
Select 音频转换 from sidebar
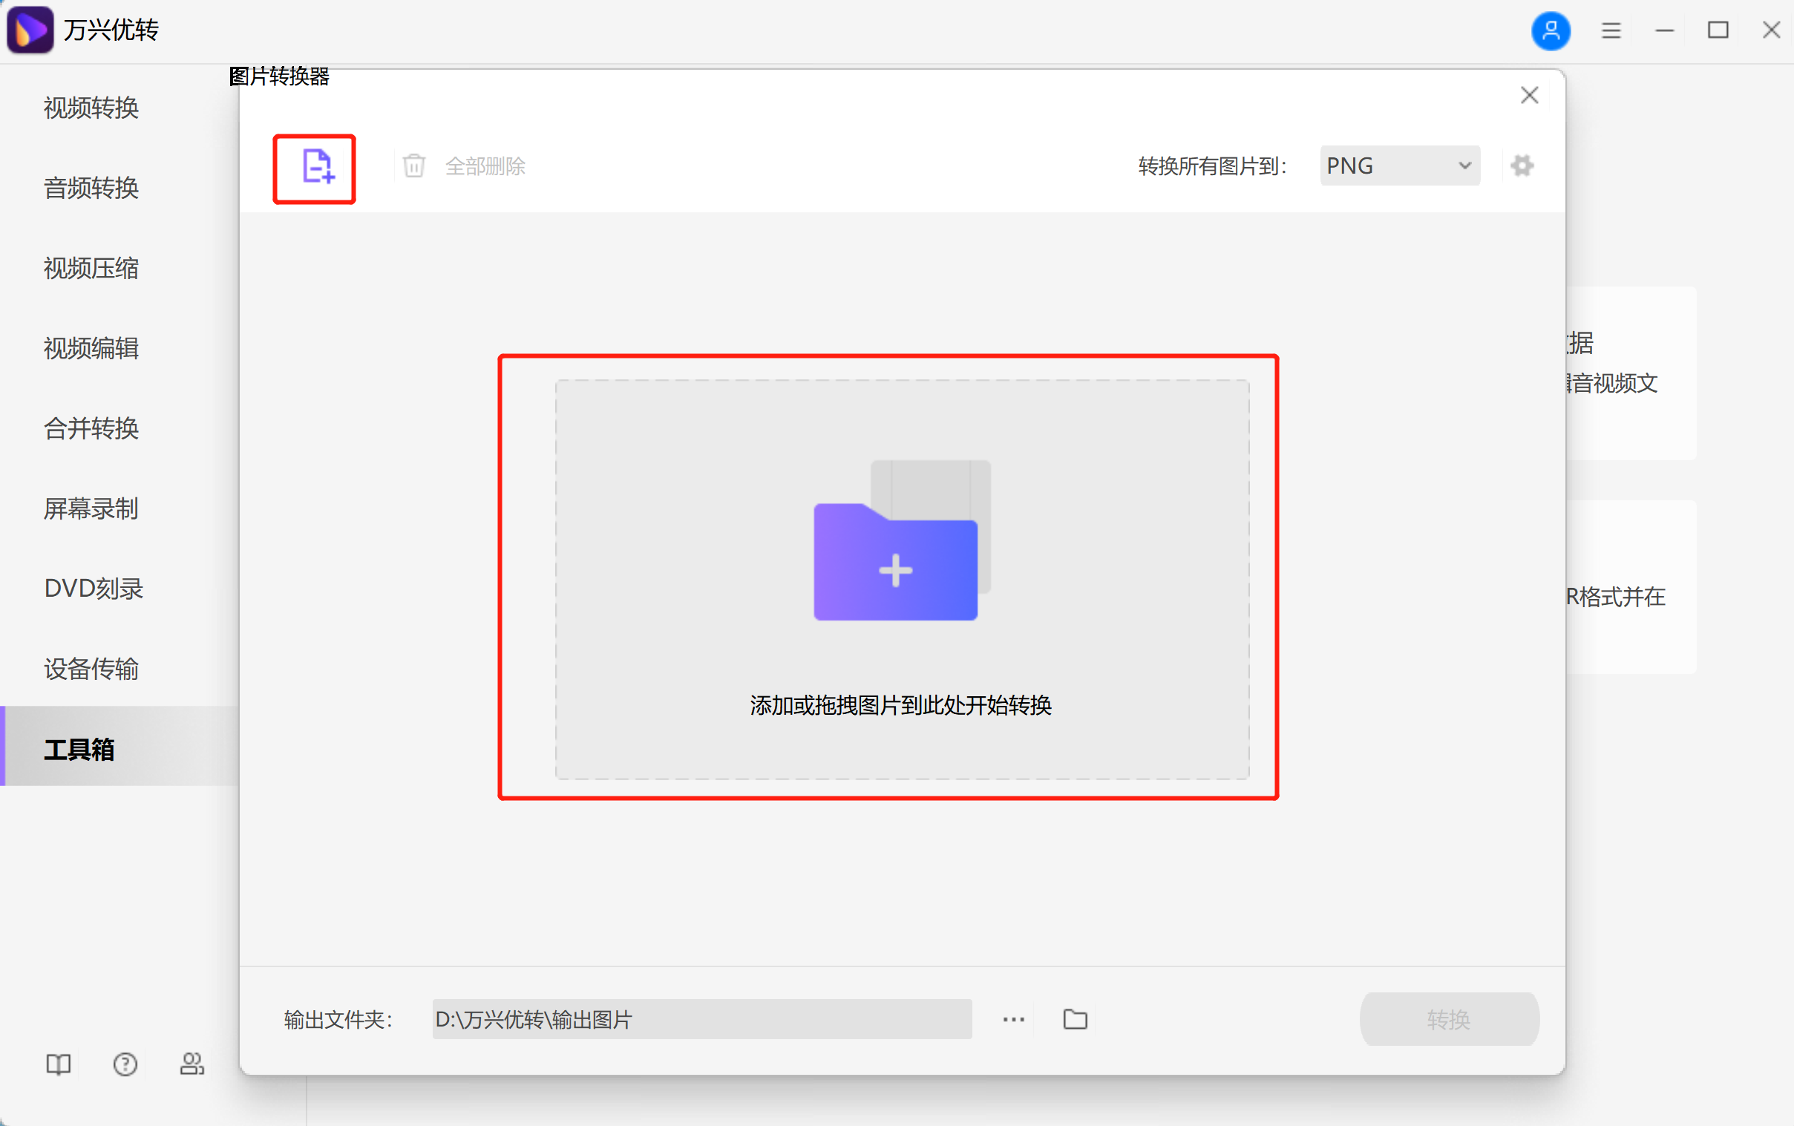point(91,188)
